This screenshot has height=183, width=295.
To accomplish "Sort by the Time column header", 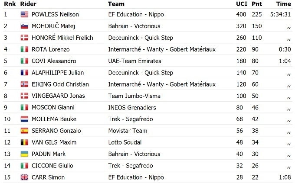I will point(283,4).
